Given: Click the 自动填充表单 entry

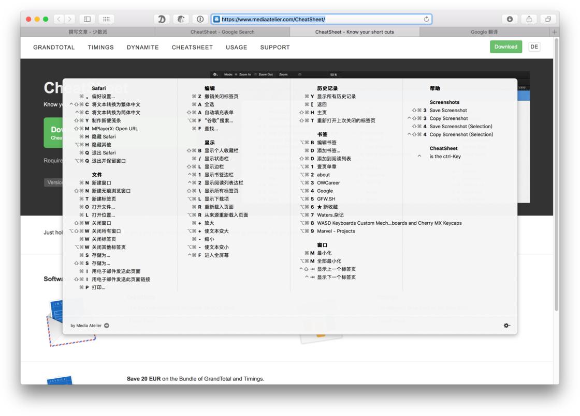Looking at the screenshot, I should [x=219, y=113].
